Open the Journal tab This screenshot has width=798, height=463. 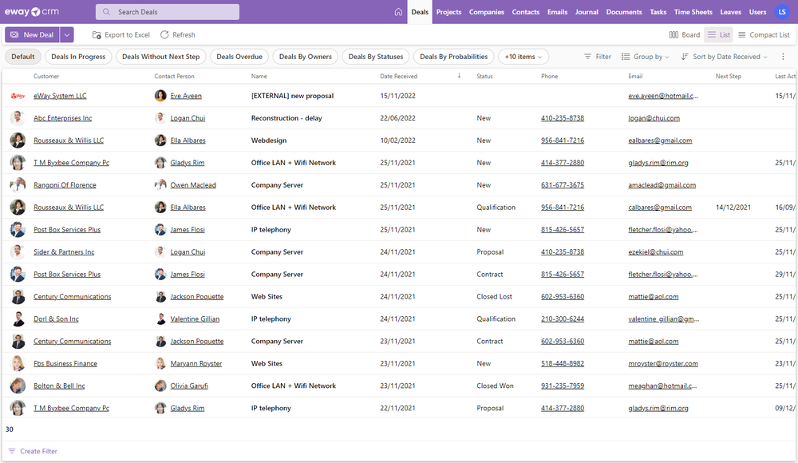coord(587,12)
